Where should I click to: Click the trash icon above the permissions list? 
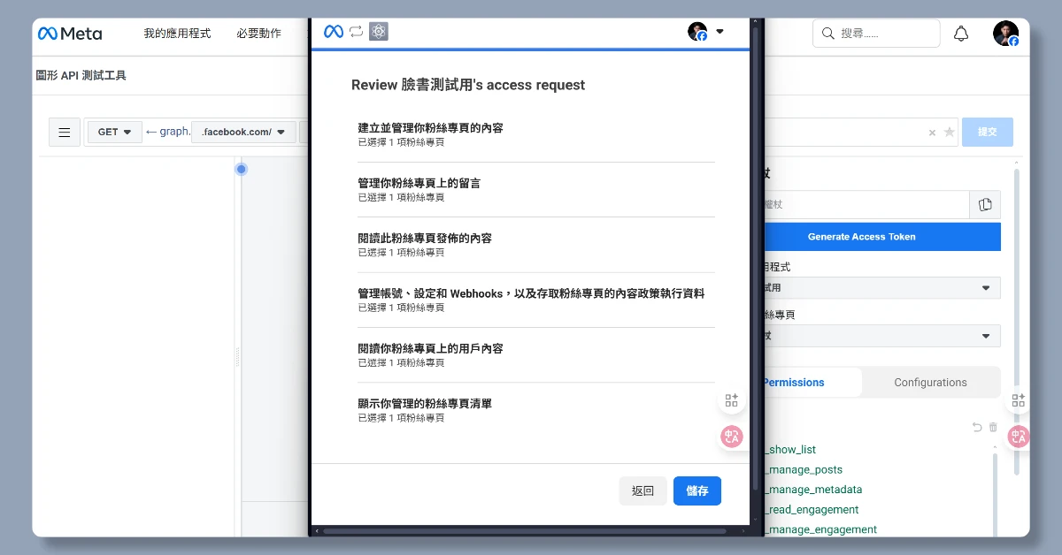click(993, 427)
